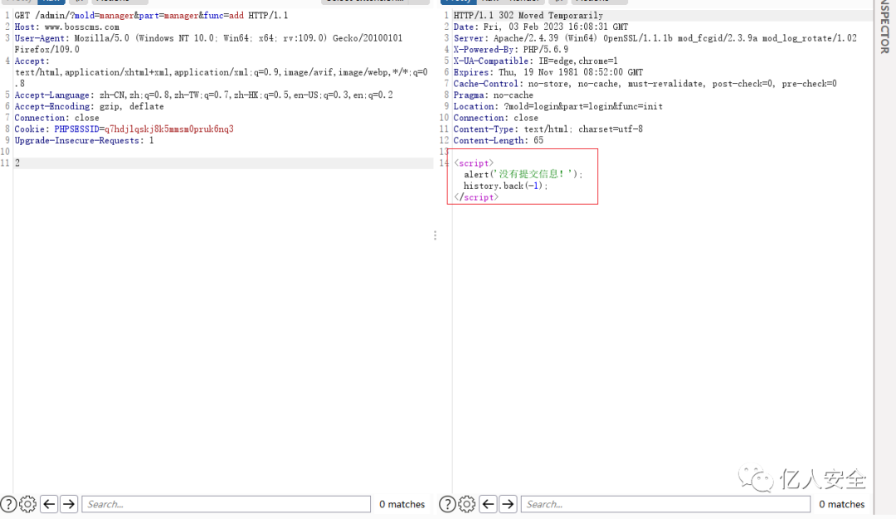
Task: Select the history.back(-1) line
Action: click(506, 187)
